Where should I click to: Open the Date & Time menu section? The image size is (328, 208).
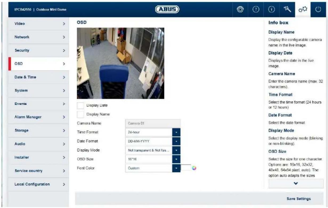tap(39, 77)
